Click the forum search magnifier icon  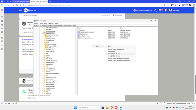tap(155, 10)
